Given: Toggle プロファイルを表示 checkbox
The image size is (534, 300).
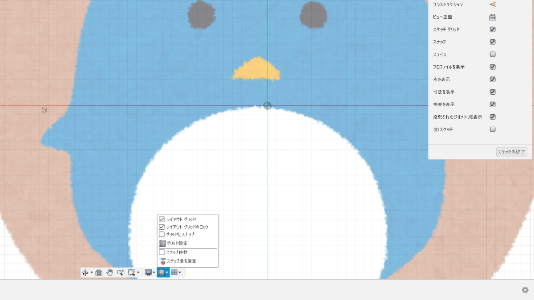Looking at the screenshot, I should click(493, 67).
